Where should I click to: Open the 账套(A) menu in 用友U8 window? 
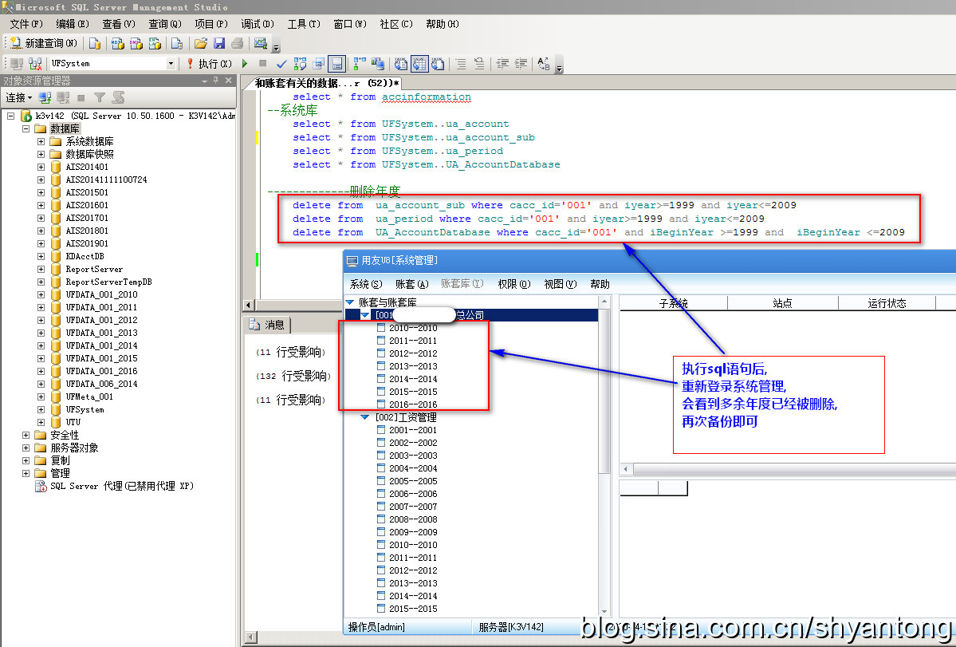[411, 284]
